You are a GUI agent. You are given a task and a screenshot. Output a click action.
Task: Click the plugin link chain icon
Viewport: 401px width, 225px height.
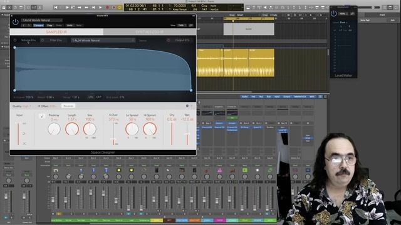pos(191,25)
